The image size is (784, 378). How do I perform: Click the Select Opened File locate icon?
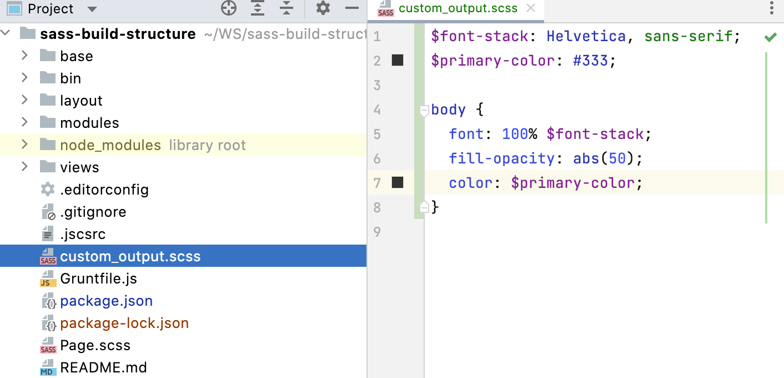(229, 8)
